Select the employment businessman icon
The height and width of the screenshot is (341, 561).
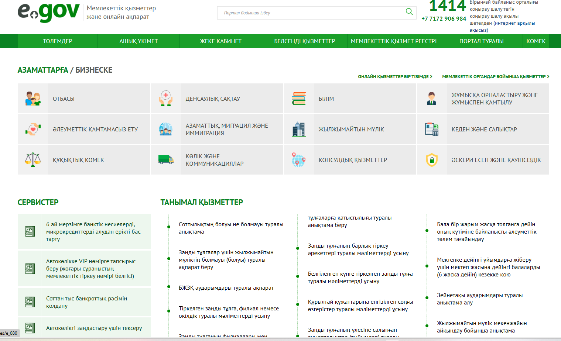pyautogui.click(x=432, y=99)
